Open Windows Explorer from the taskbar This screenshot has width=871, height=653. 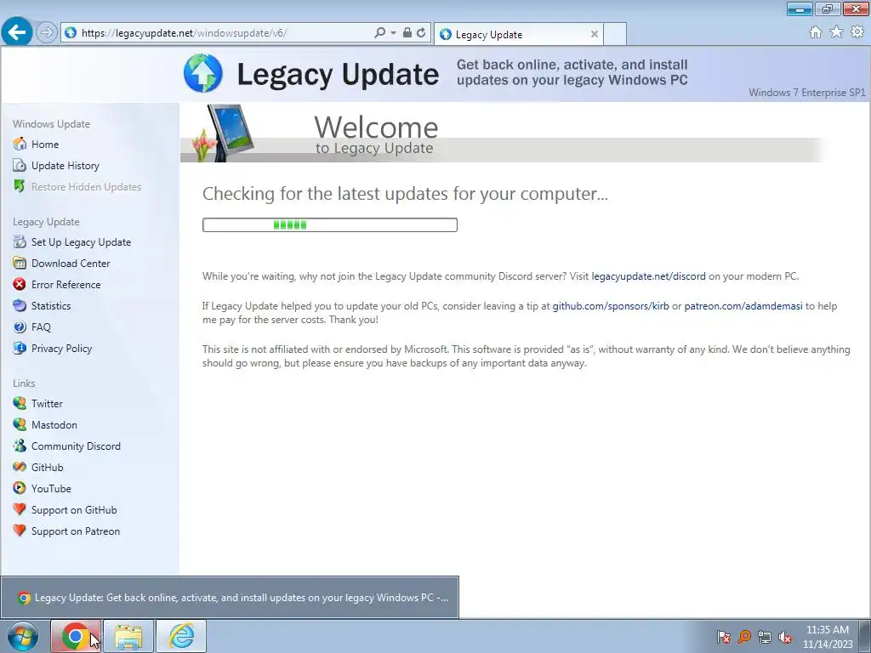[x=128, y=636]
